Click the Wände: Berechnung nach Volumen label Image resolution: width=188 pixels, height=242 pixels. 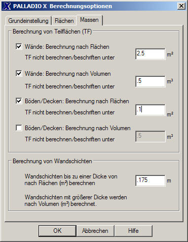[68, 74]
